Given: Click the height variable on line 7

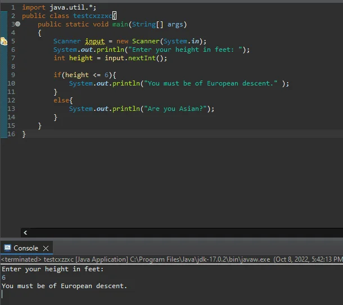Looking at the screenshot, I should point(81,58).
